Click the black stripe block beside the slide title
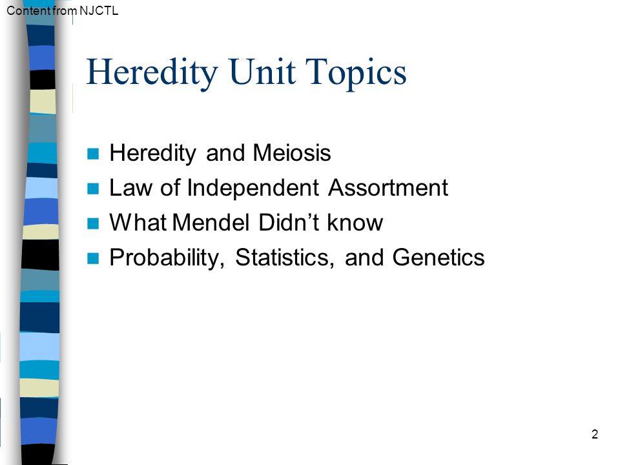 click(43, 79)
